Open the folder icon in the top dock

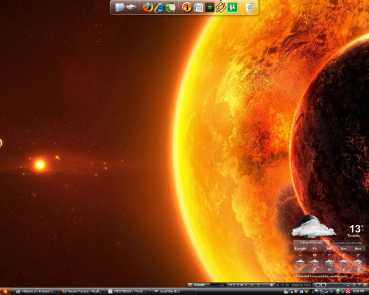[120, 7]
